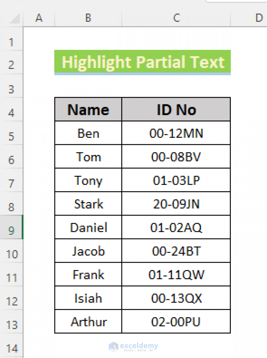This screenshot has width=267, height=358.
Task: Click the Exceldemy watermark logo
Action: [x=134, y=347]
